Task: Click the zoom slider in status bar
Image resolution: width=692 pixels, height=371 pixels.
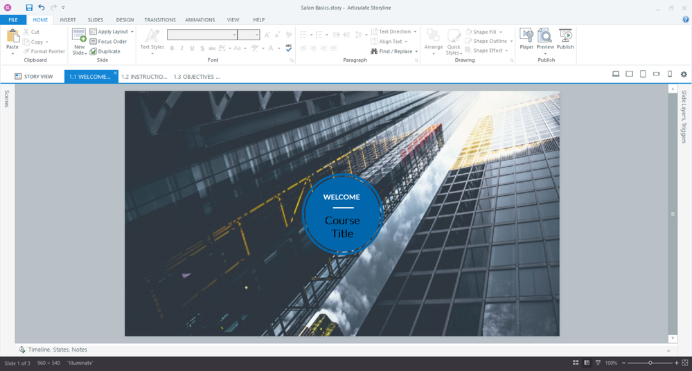Action: [x=650, y=363]
